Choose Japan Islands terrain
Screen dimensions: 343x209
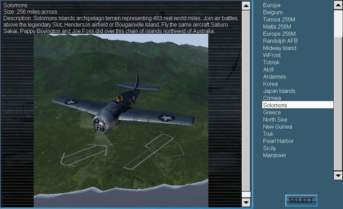pyautogui.click(x=279, y=91)
